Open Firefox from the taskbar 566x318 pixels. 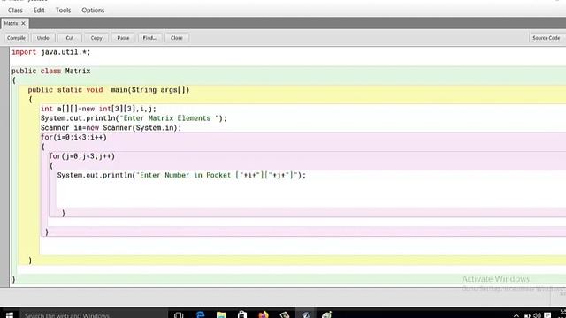tap(264, 314)
